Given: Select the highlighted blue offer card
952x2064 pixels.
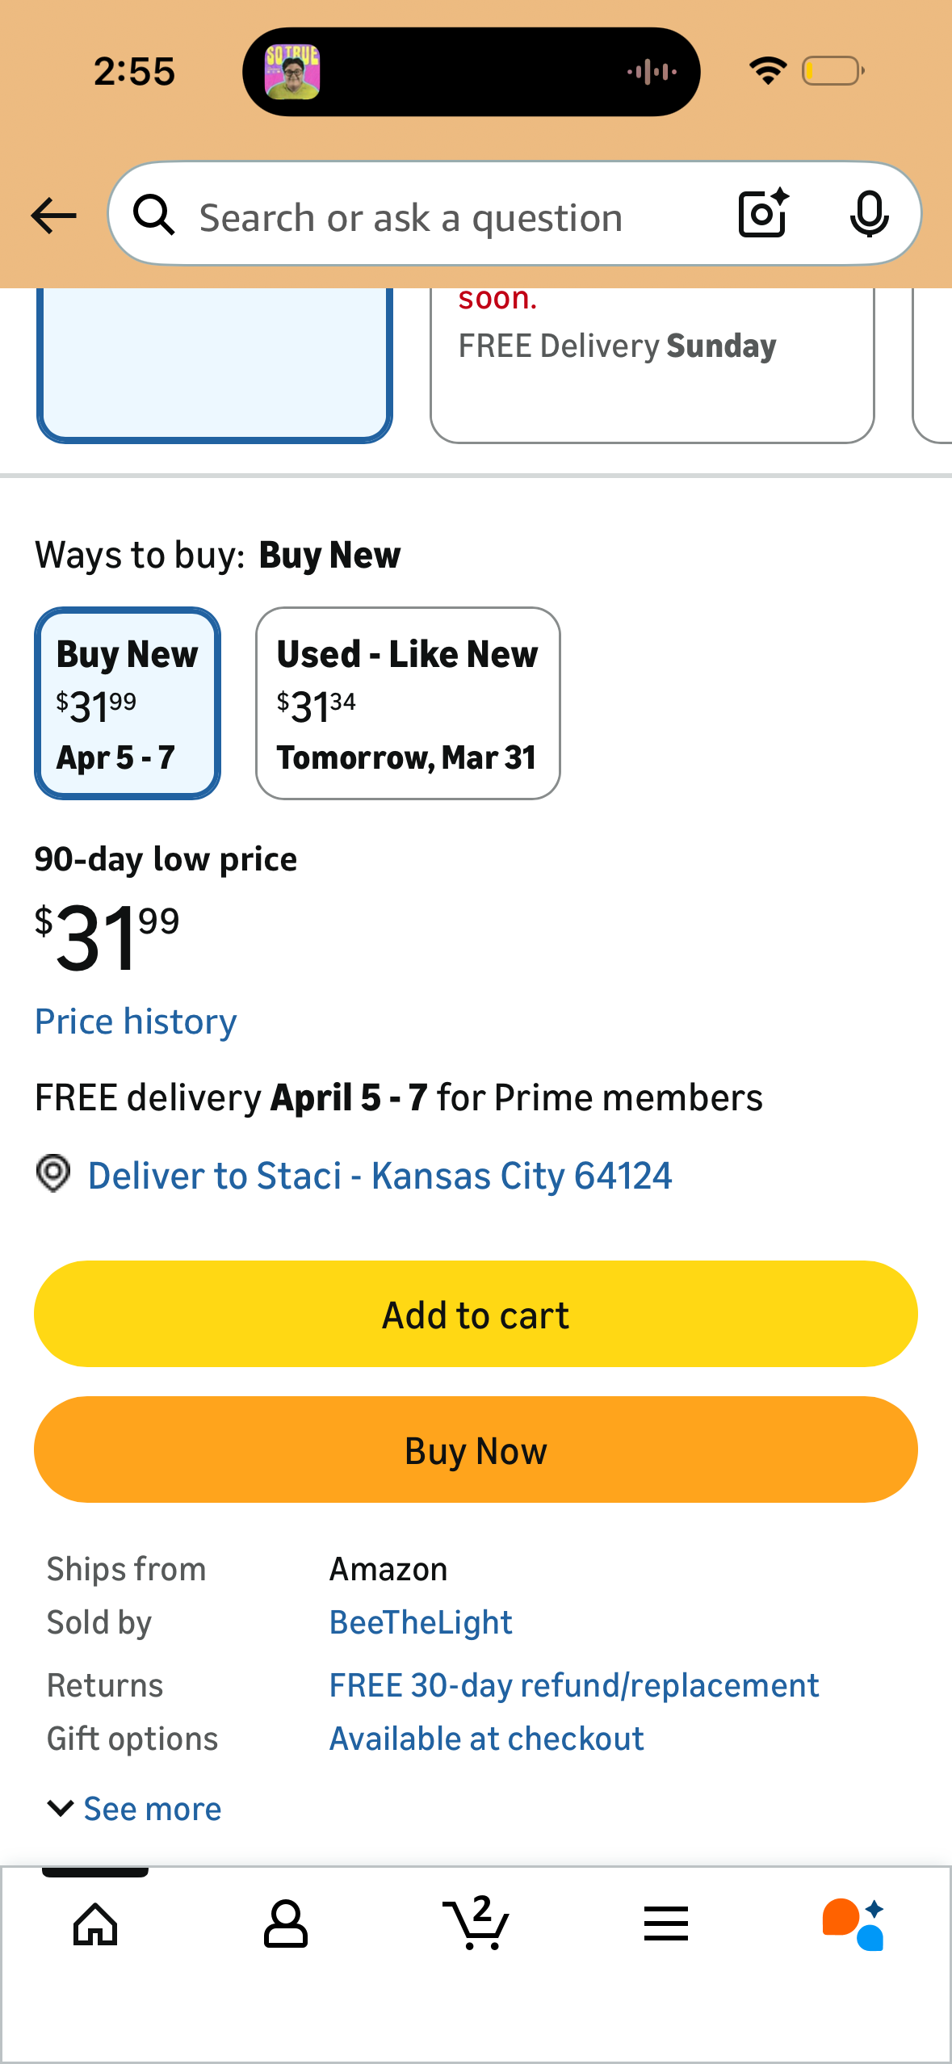Looking at the screenshot, I should point(215,364).
